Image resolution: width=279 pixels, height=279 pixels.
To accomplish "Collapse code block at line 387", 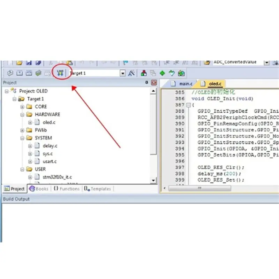I will coord(188,105).
